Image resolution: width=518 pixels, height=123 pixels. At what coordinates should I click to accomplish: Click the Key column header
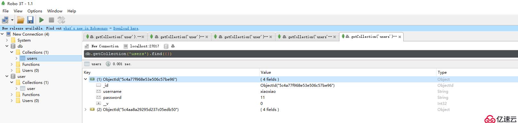click(x=87, y=72)
